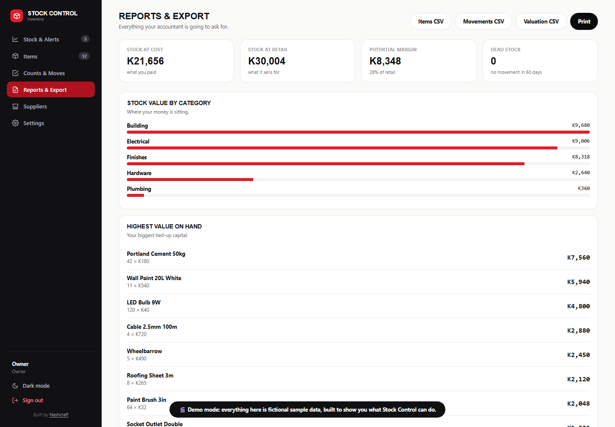615x427 pixels.
Task: Export the Valuation CSV
Action: pyautogui.click(x=541, y=21)
